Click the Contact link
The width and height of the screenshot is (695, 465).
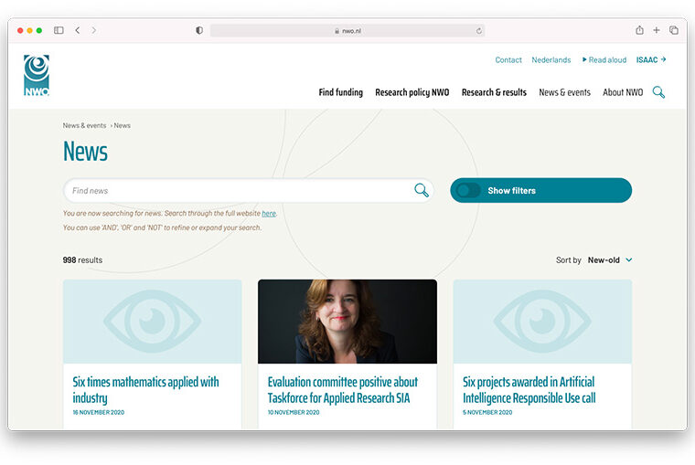pos(508,60)
